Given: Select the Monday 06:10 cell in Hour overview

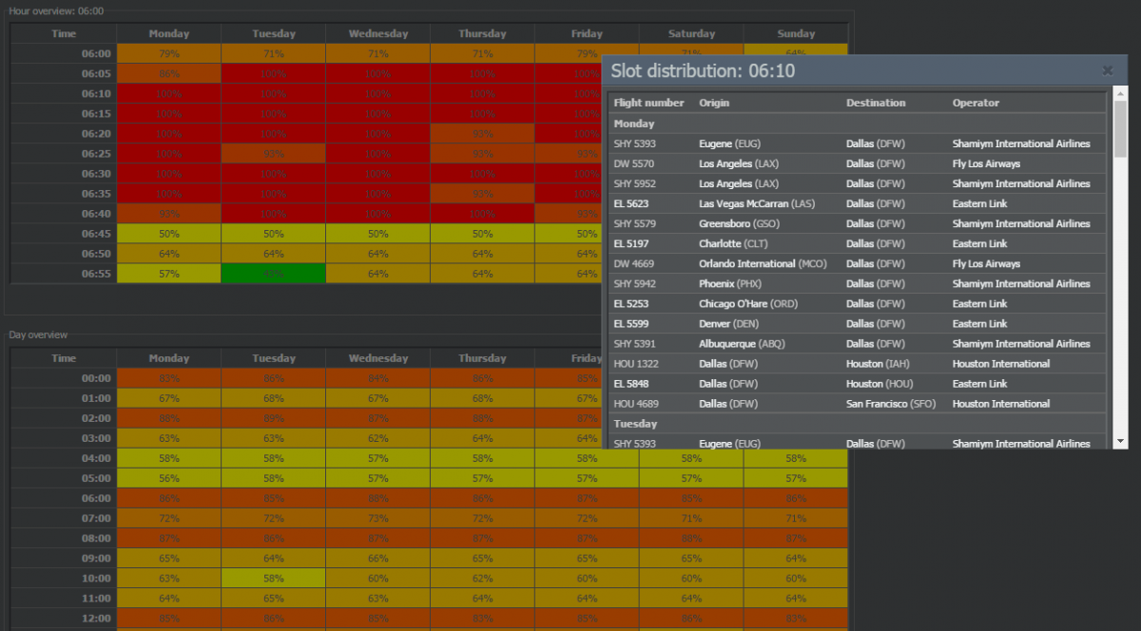Looking at the screenshot, I should (168, 94).
